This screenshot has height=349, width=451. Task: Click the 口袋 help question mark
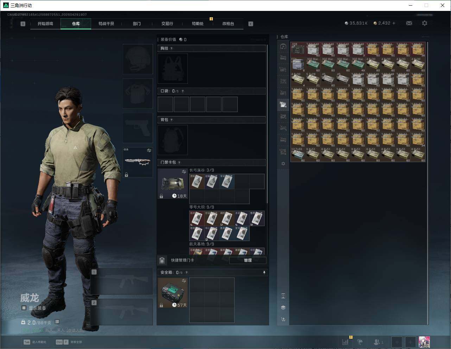coord(183,91)
